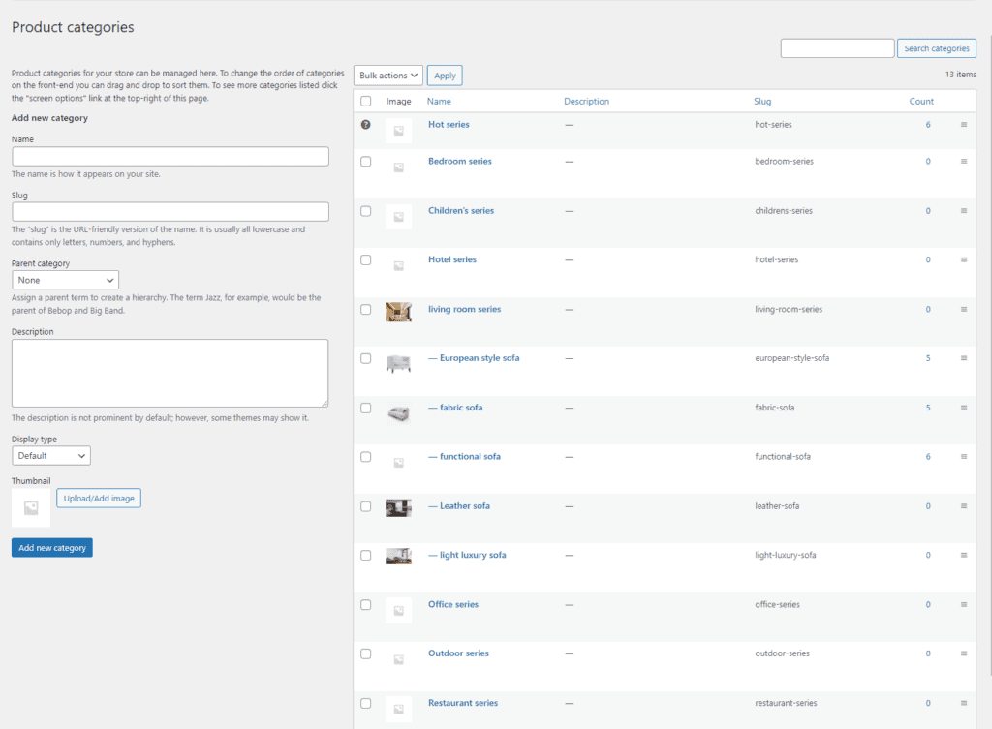Viewport: 992px width, 729px height.
Task: Open the Parent category dropdown
Action: click(65, 280)
